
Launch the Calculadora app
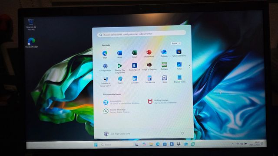coord(149,79)
